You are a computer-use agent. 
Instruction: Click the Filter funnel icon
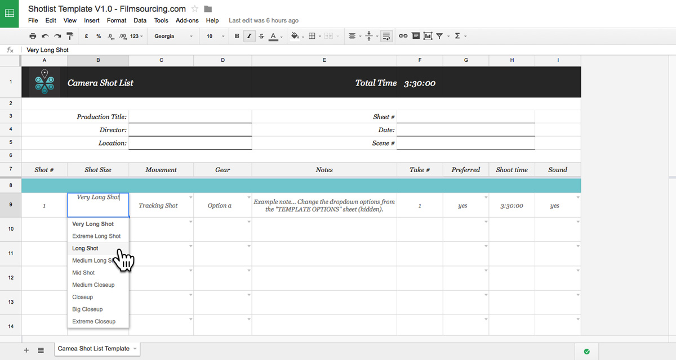439,36
